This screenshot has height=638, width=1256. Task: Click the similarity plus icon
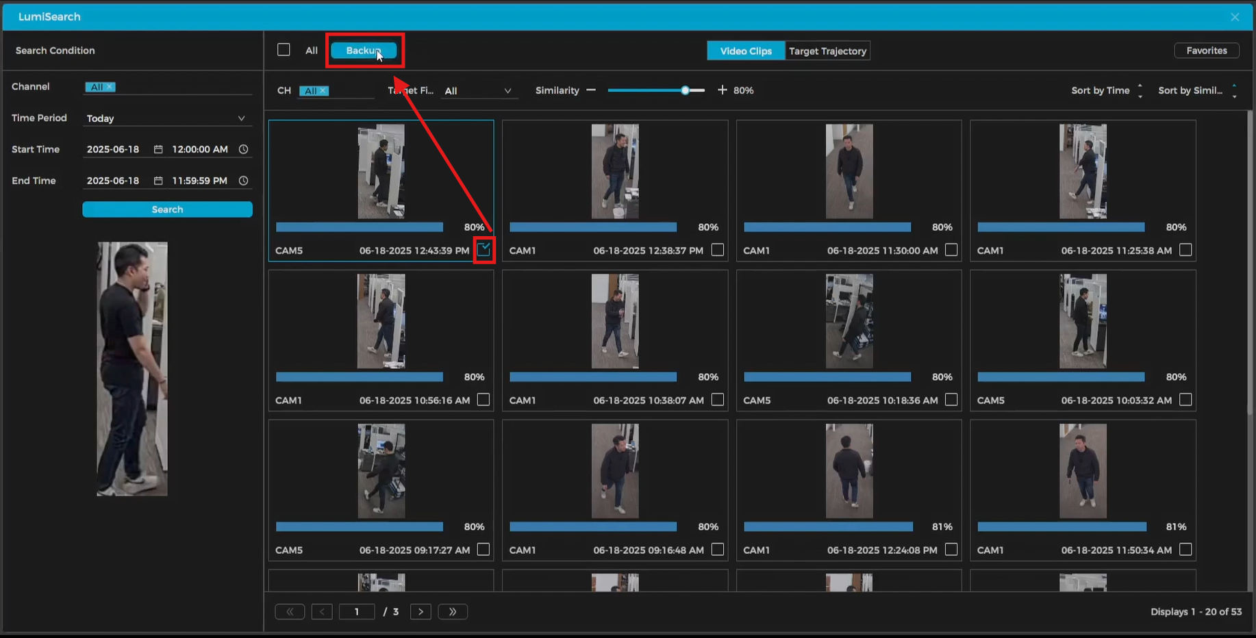pyautogui.click(x=722, y=90)
